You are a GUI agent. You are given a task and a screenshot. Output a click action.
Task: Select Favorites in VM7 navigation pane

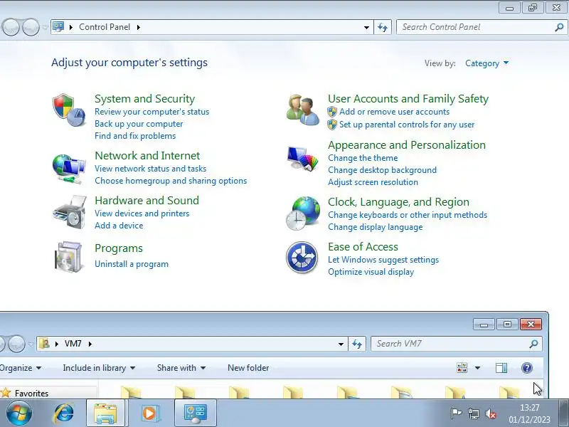pyautogui.click(x=31, y=393)
